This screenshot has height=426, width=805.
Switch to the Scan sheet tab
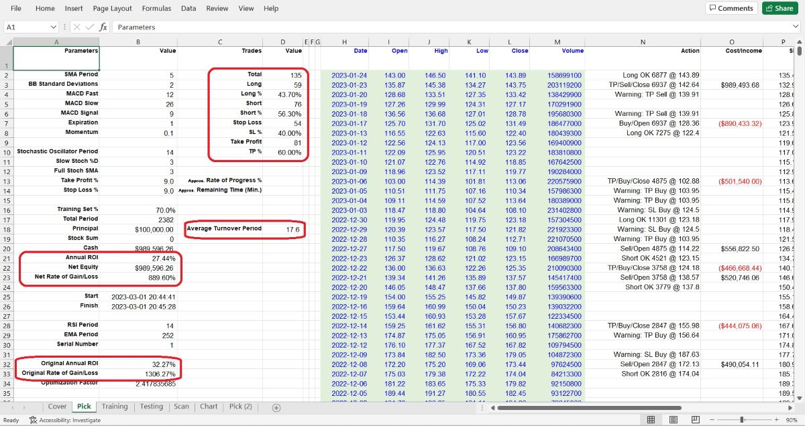pos(181,407)
